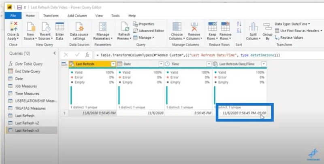Image resolution: width=324 pixels, height=164 pixels.
Task: Open the Enter Data table icon
Action: tap(60, 27)
